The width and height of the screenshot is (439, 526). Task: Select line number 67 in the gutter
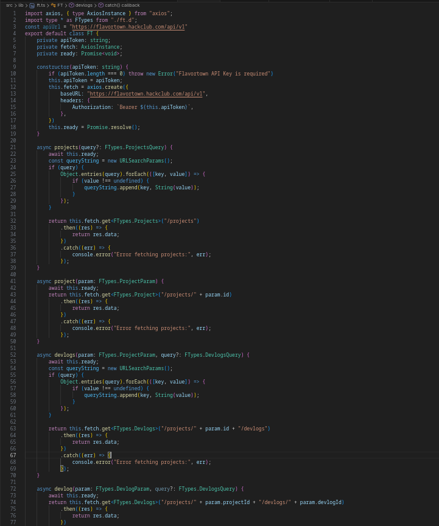pyautogui.click(x=13, y=455)
